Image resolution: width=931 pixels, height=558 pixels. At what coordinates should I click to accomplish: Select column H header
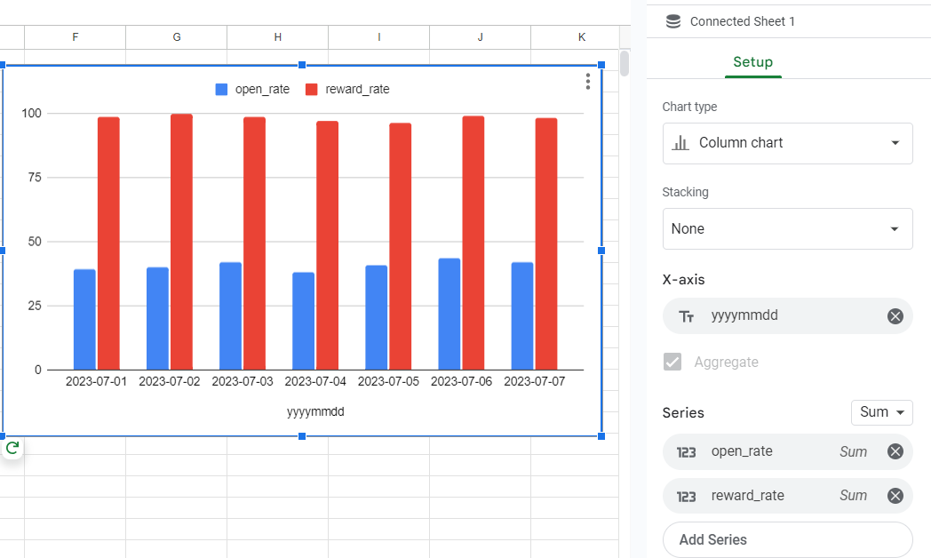point(277,37)
